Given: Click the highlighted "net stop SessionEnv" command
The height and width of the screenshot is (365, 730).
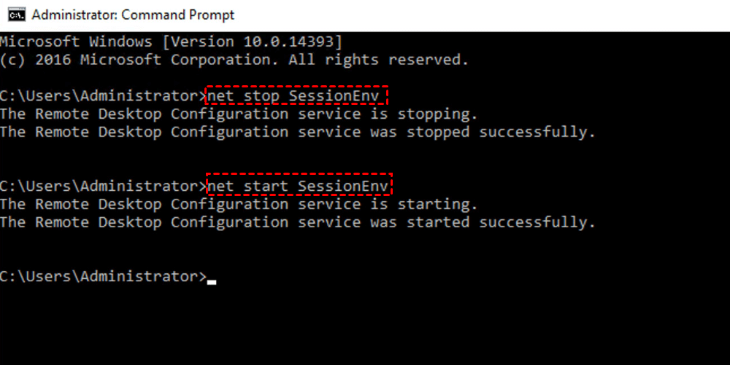Looking at the screenshot, I should [296, 96].
